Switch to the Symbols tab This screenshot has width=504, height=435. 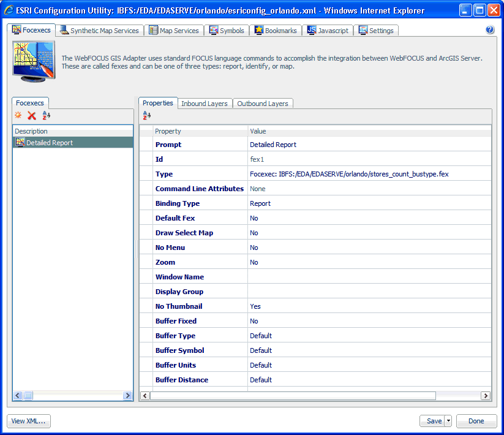pyautogui.click(x=227, y=31)
